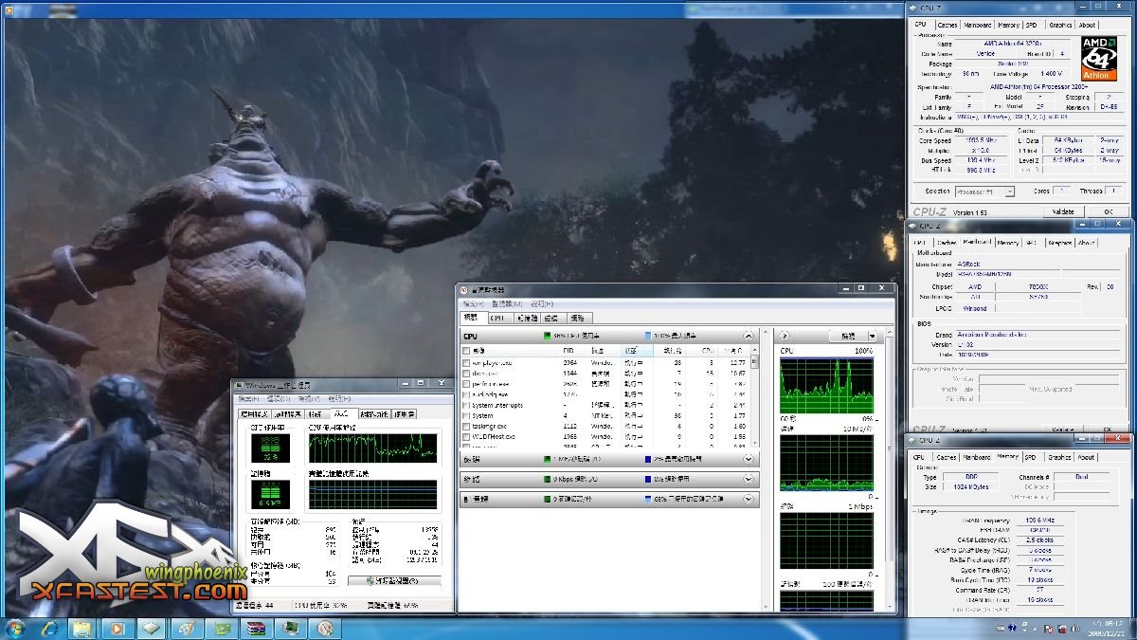This screenshot has width=1137, height=640.
Task: Click the taskbar clock
Action: [x=1107, y=628]
